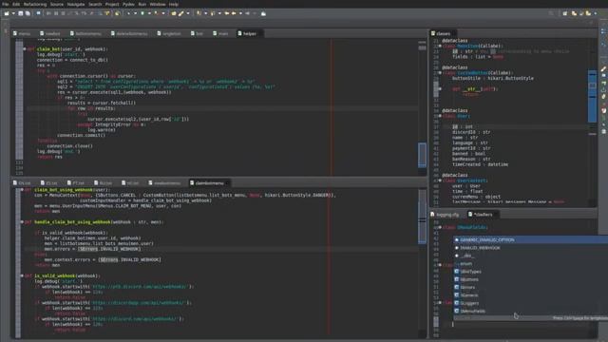
Task: Click the search icon at toolbar right
Action: (551, 13)
